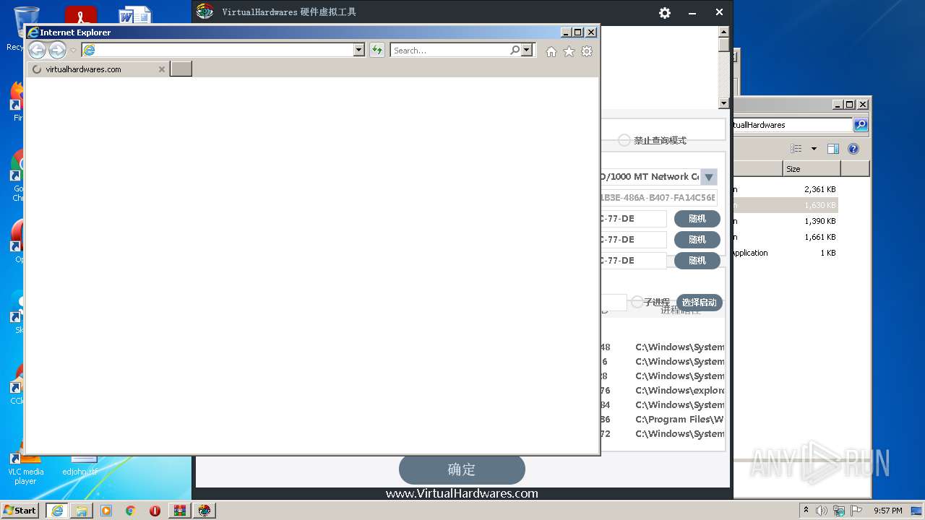Open Action Center flag icon
The width and height of the screenshot is (925, 520).
[855, 511]
